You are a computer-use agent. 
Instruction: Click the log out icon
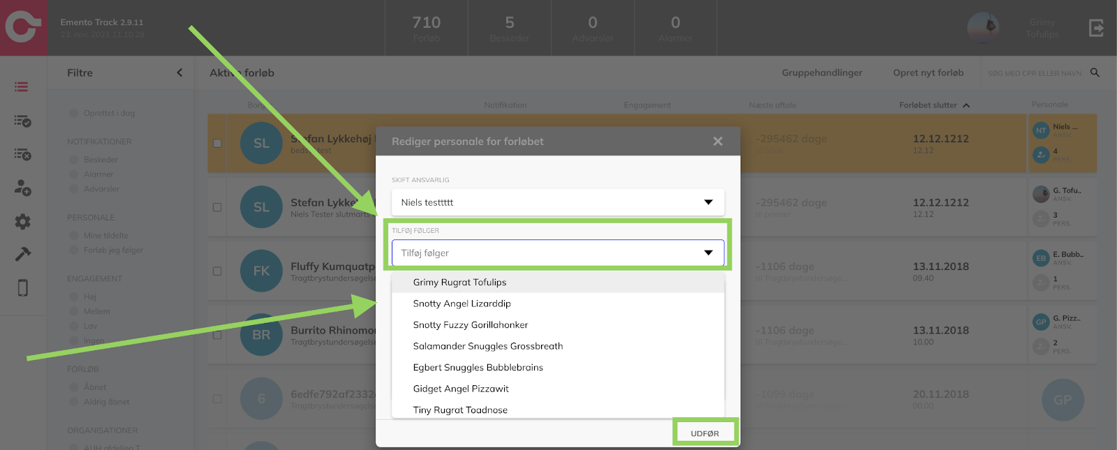tap(1096, 28)
